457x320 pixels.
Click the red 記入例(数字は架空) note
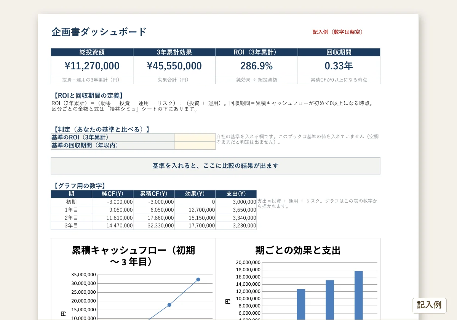(338, 32)
